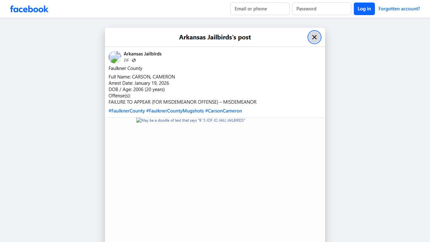This screenshot has height=242, width=430.
Task: Focus the Email or phone field
Action: pyautogui.click(x=260, y=9)
